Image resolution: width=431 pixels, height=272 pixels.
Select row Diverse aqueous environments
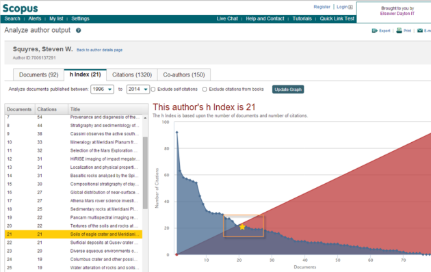74,251
